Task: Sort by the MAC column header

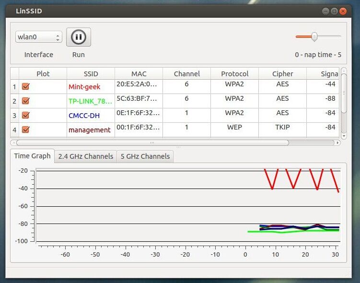Action: pos(139,74)
